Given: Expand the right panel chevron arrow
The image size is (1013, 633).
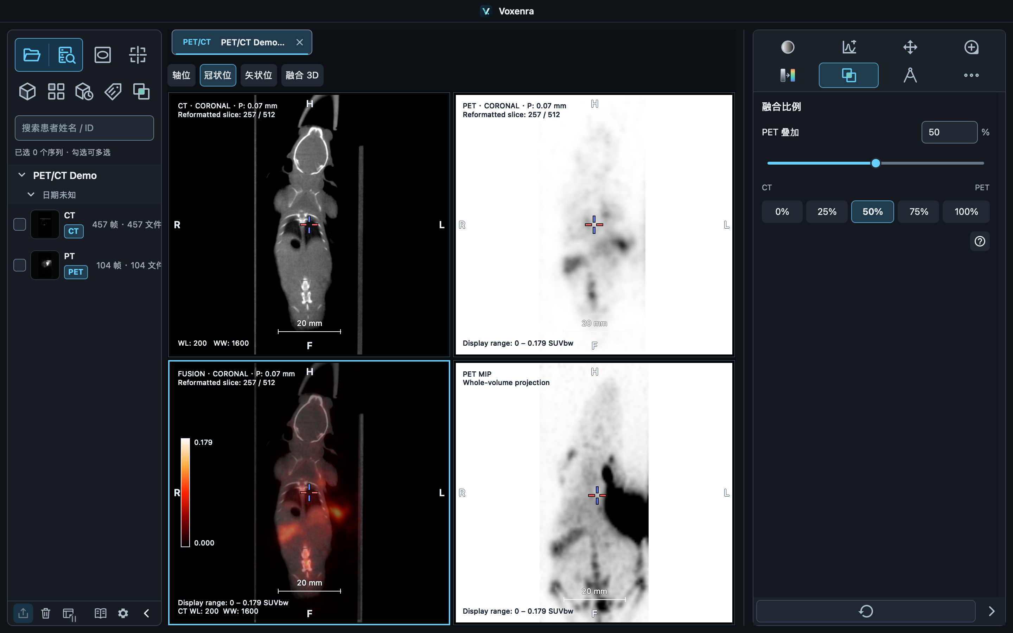Looking at the screenshot, I should [991, 611].
